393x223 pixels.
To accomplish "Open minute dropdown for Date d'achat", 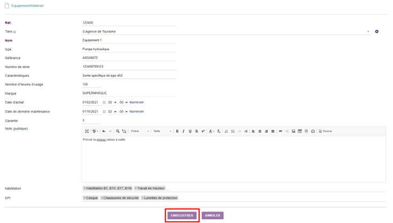I will [x=124, y=102].
